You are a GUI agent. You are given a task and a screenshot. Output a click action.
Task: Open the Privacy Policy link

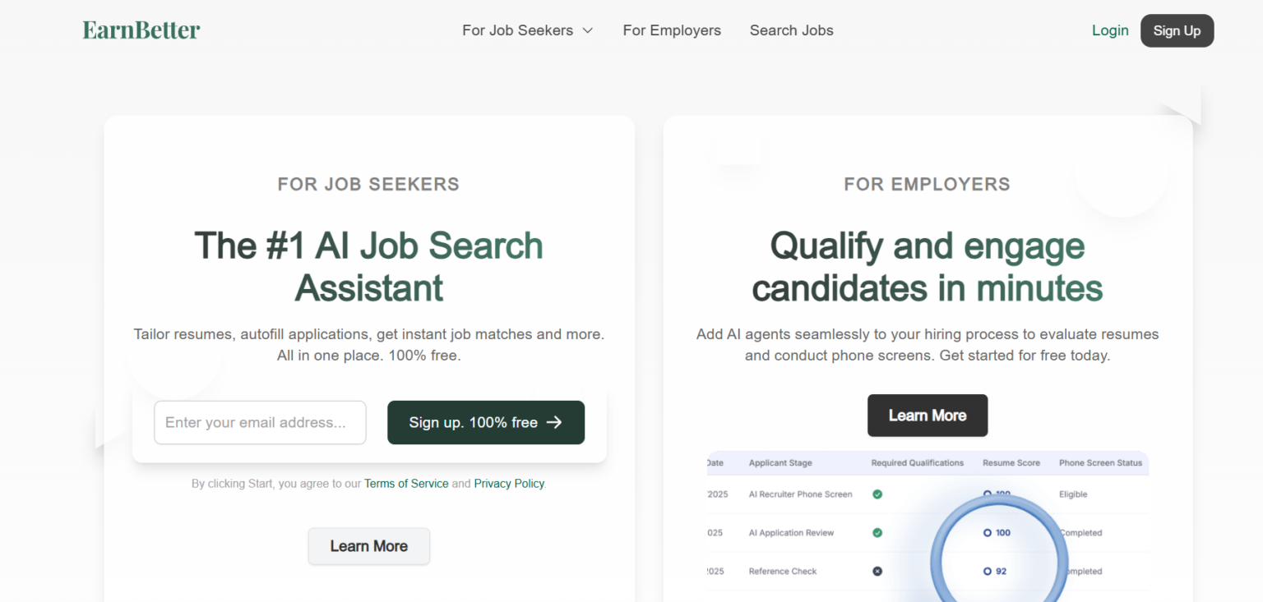coord(508,483)
